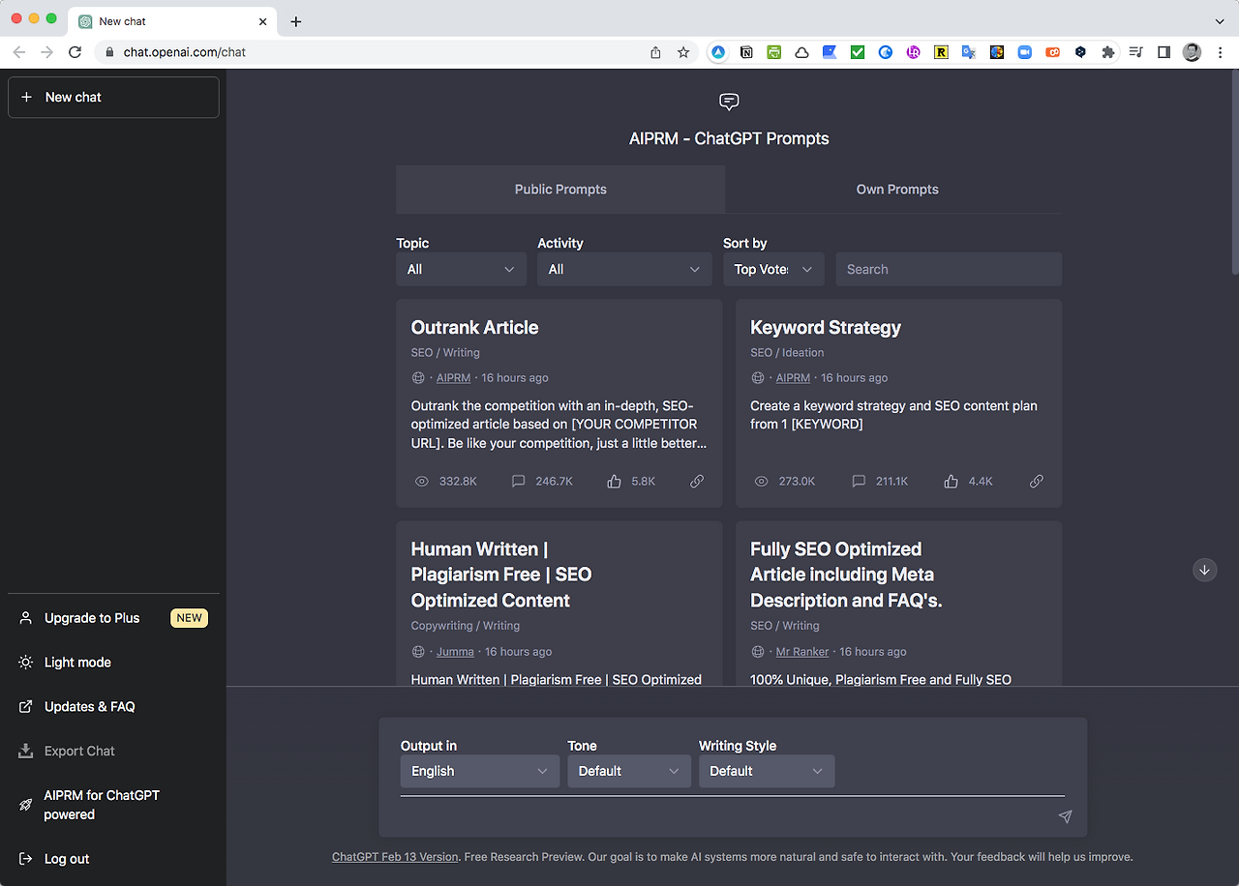The height and width of the screenshot is (886, 1239).
Task: Go back to the previous page
Action: (19, 52)
